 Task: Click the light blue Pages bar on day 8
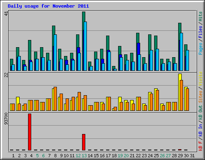55,52
